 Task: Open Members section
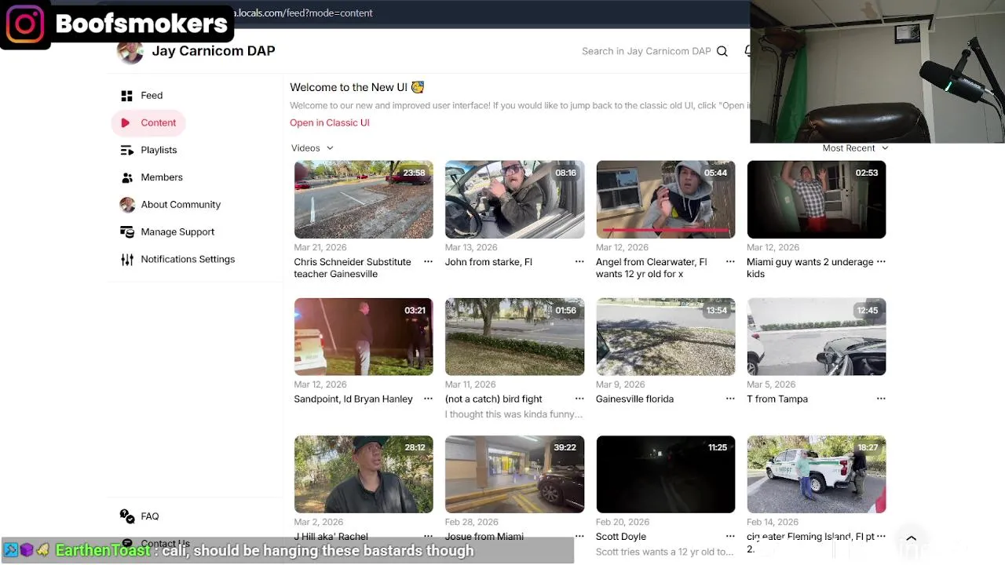click(162, 177)
